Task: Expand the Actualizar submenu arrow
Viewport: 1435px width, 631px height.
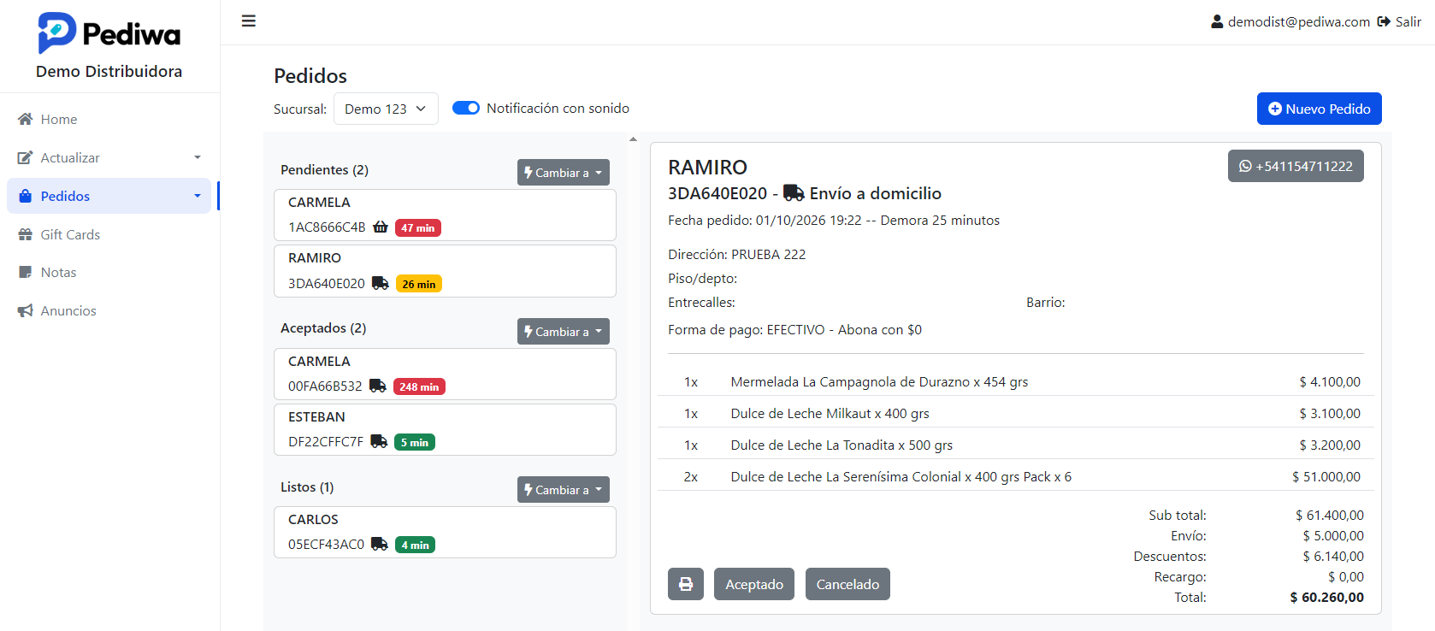Action: pos(198,157)
